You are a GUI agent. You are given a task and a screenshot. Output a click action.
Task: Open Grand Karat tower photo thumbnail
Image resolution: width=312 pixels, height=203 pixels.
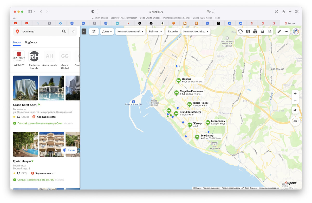25,88
